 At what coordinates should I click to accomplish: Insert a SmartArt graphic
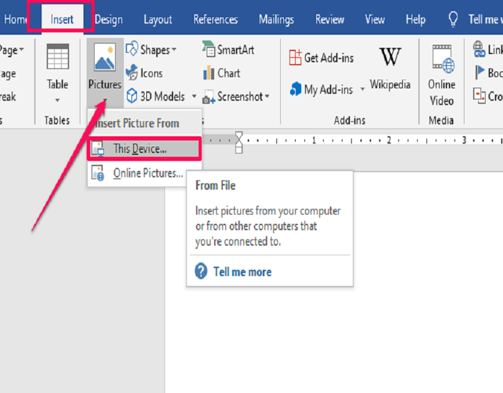tap(228, 49)
